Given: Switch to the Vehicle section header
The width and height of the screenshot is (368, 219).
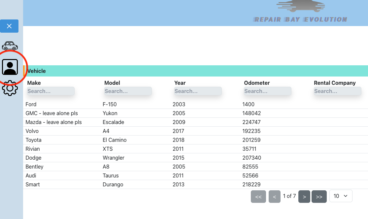Looking at the screenshot, I should point(36,71).
